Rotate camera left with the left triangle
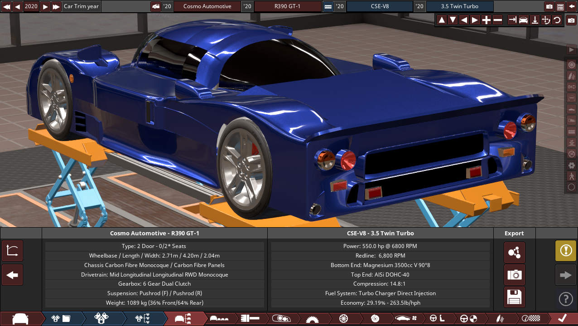This screenshot has width=578, height=326. coord(464,20)
